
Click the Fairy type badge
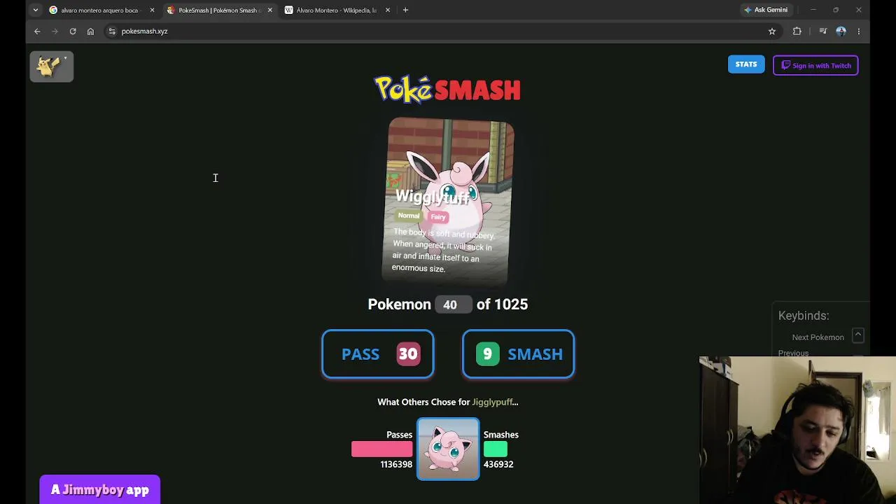438,217
